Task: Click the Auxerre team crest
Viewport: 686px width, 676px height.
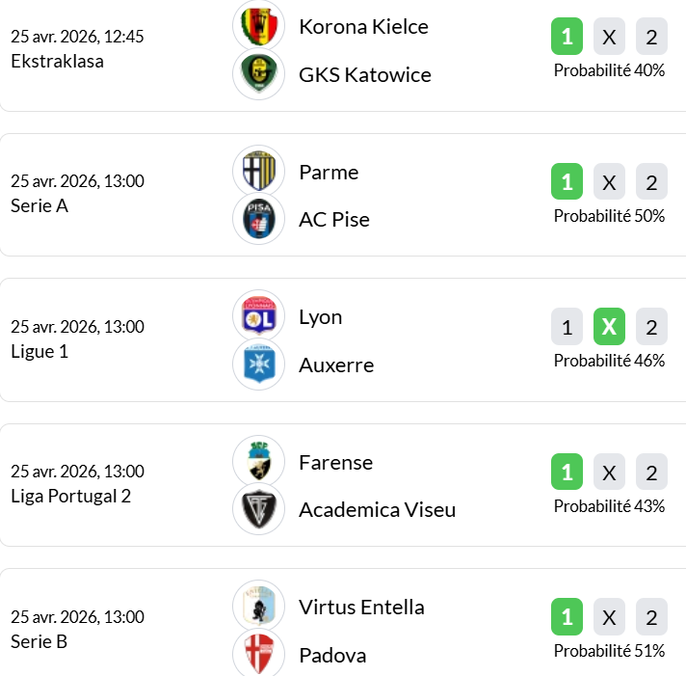Action: pos(258,365)
